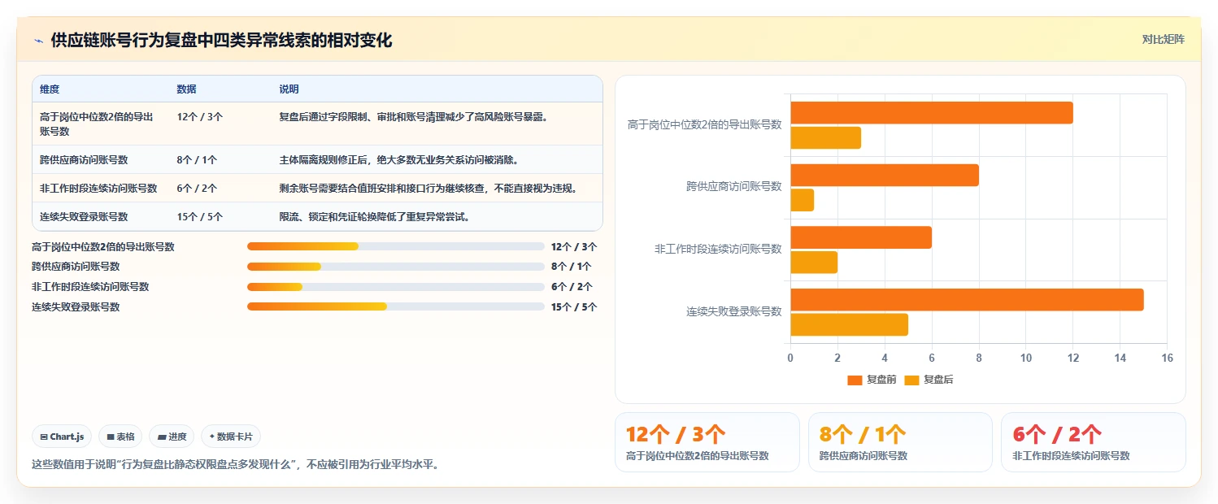
Task: Open the 12个 / 3个 data card
Action: (x=707, y=442)
